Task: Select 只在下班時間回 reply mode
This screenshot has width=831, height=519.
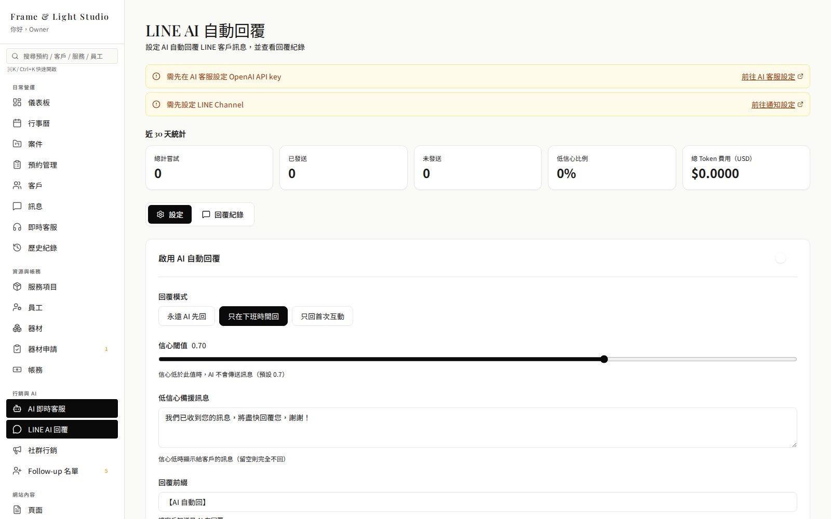Action: coord(253,316)
